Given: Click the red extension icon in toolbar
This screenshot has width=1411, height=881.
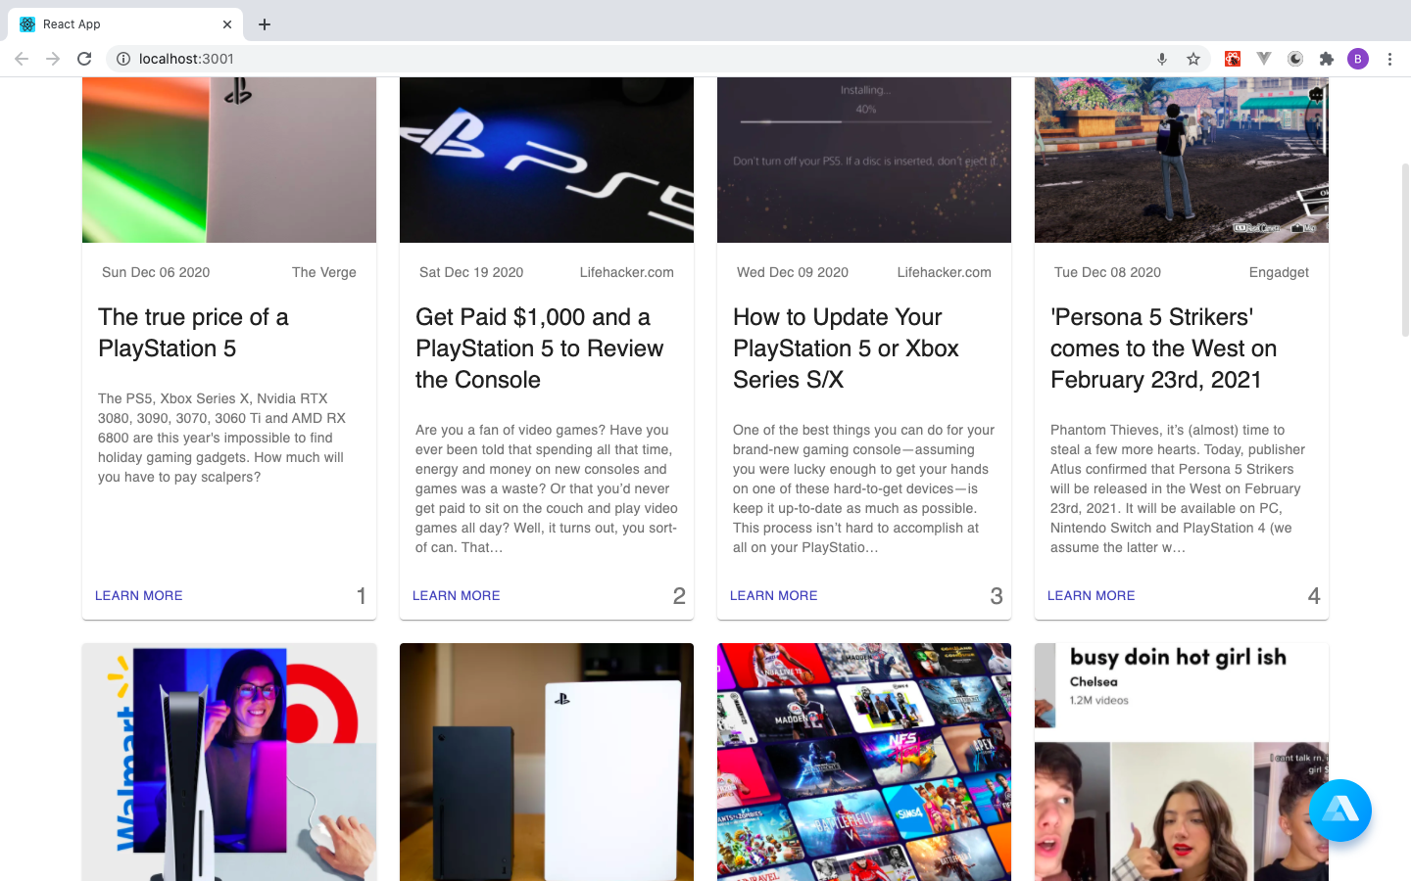Looking at the screenshot, I should click(1233, 59).
